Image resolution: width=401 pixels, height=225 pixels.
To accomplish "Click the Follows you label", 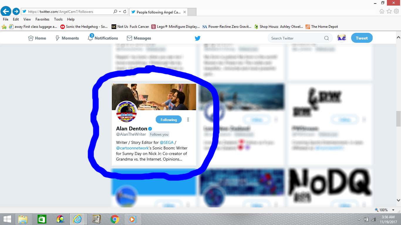I will click(x=159, y=134).
